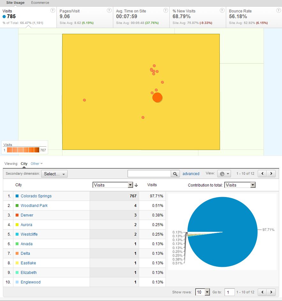Click the 0.38% value for Denver

click(158, 215)
